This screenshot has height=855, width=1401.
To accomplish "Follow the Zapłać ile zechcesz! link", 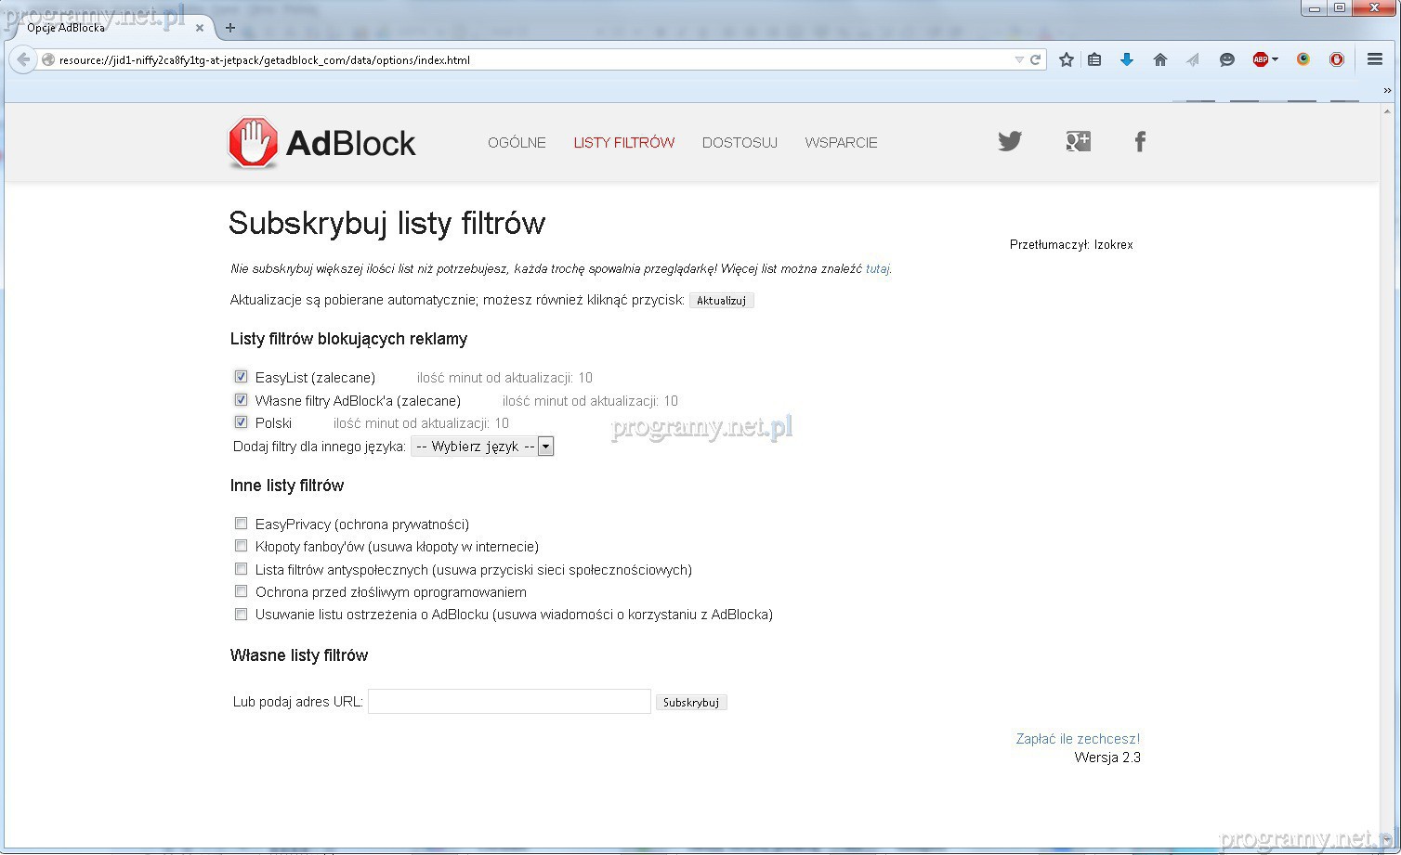I will click(1078, 739).
